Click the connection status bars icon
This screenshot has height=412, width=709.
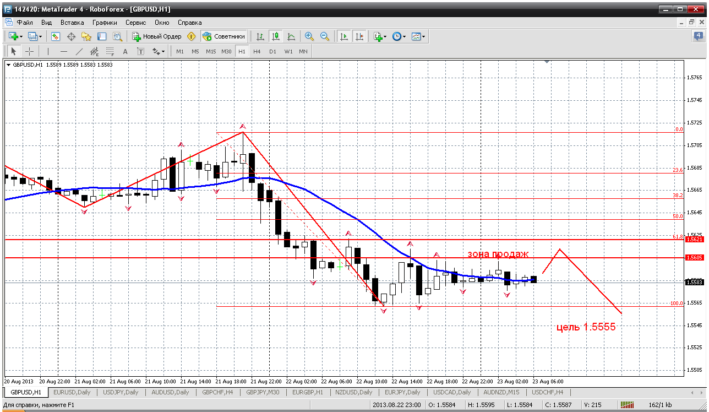[x=628, y=405]
